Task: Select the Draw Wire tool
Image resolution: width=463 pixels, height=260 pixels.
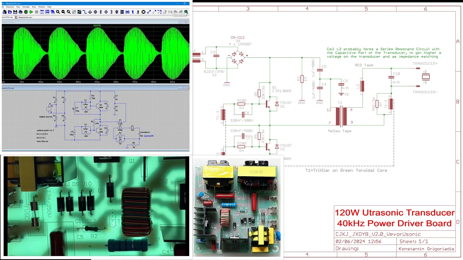Action: coord(85,12)
